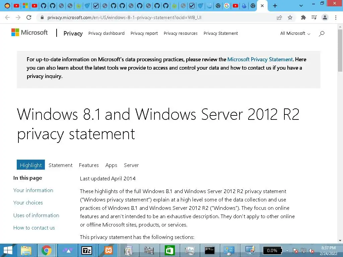Click the browser Forward arrow
Image resolution: width=343 pixels, height=257 pixels.
pos(18,17)
